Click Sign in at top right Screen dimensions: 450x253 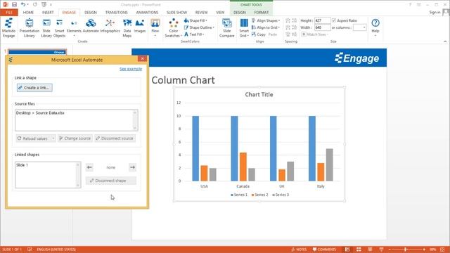pos(435,13)
